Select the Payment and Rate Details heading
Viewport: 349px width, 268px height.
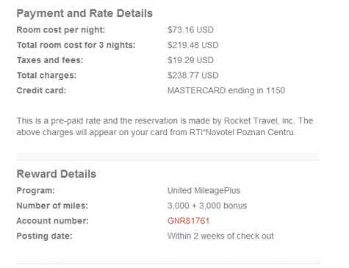coord(84,13)
